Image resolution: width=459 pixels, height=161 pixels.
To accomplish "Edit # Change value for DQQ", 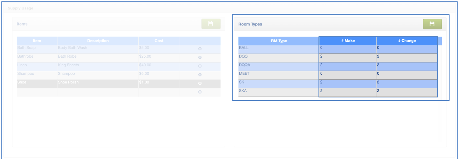I will 407,58.
